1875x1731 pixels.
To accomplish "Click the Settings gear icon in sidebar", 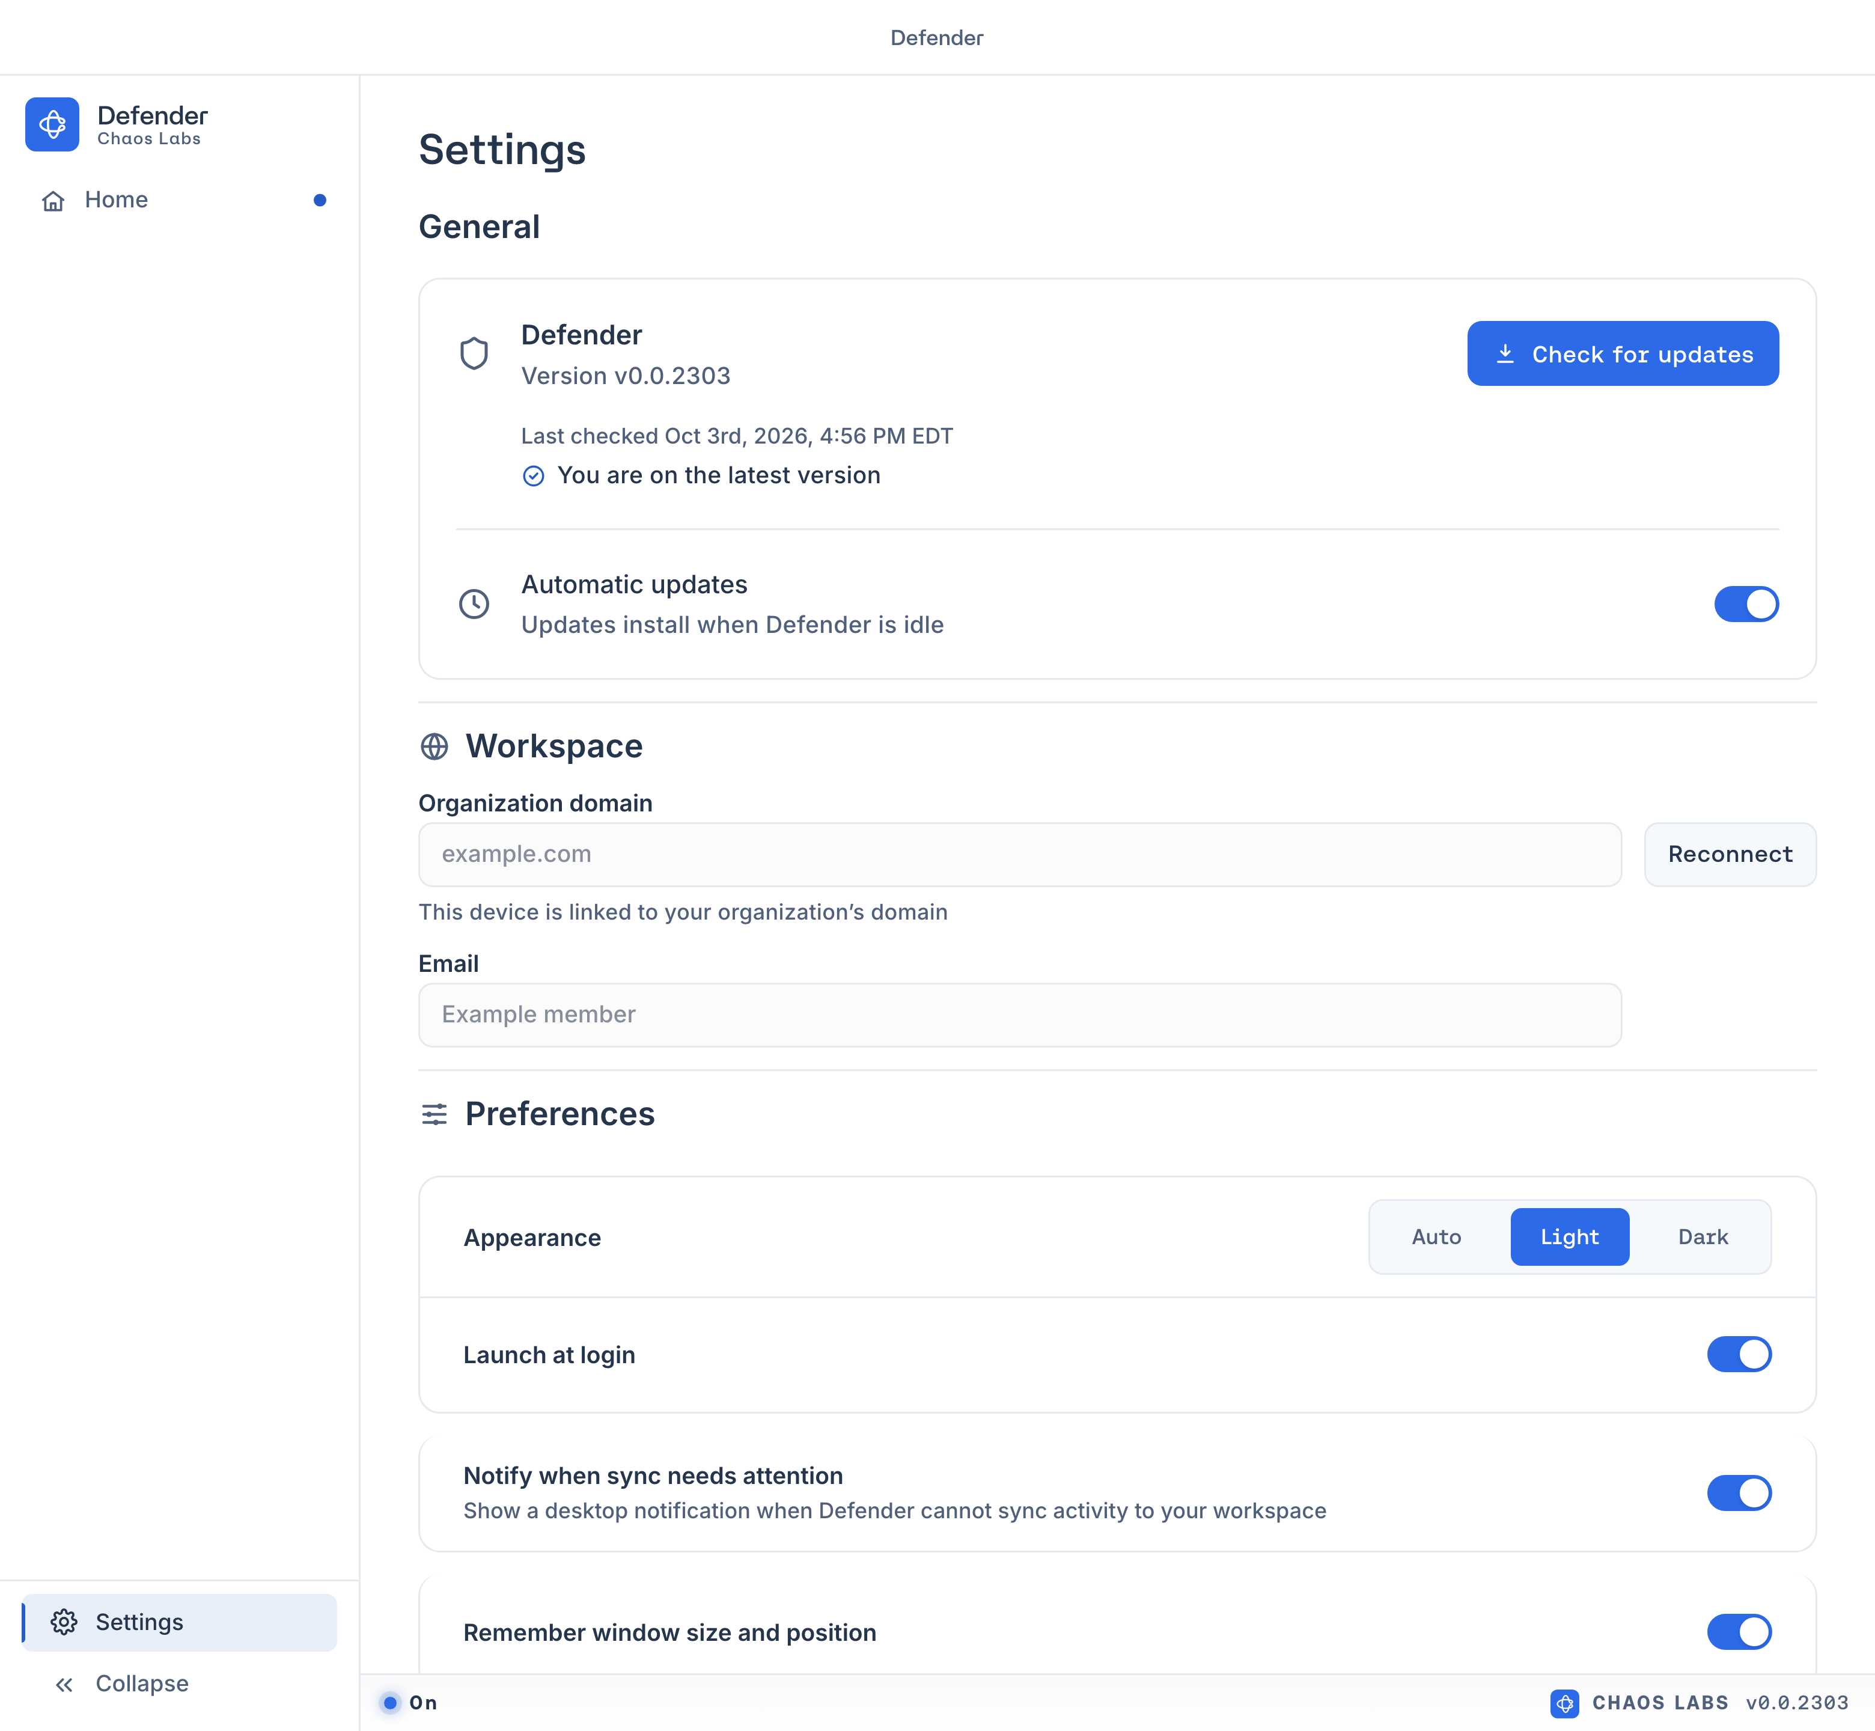I will pos(64,1622).
